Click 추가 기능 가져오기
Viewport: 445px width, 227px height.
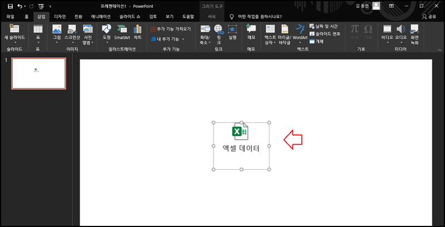pyautogui.click(x=171, y=29)
